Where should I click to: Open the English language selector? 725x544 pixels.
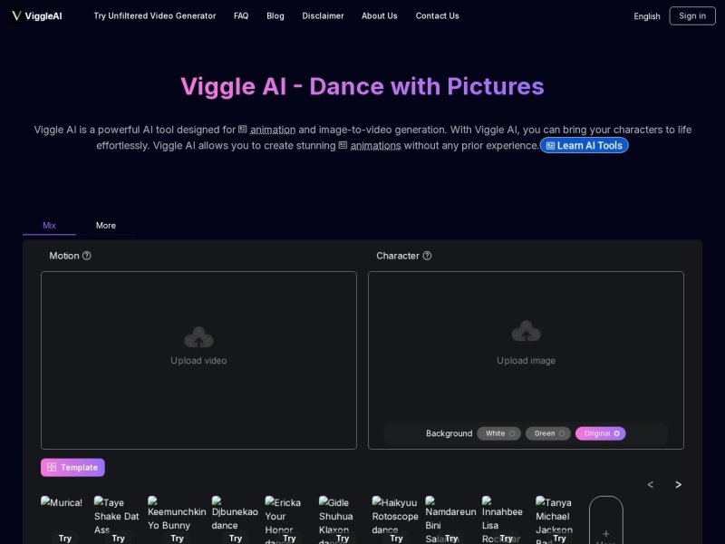647,16
